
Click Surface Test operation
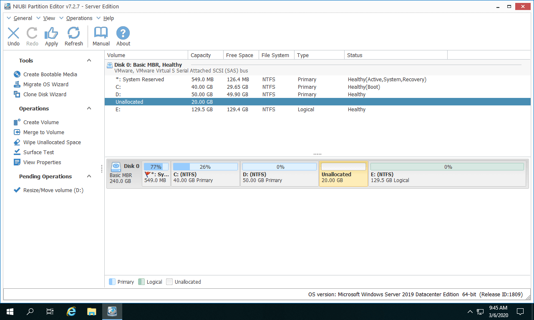click(x=38, y=152)
